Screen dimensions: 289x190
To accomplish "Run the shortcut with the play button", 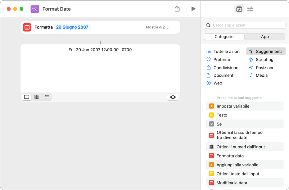I will [x=193, y=9].
